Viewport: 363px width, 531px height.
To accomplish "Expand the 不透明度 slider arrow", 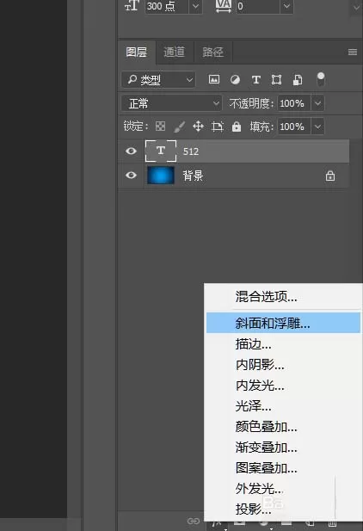I will [317, 103].
